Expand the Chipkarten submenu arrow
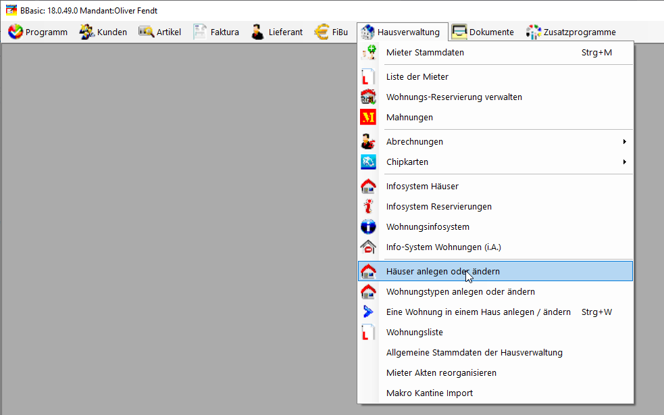 [x=625, y=162]
